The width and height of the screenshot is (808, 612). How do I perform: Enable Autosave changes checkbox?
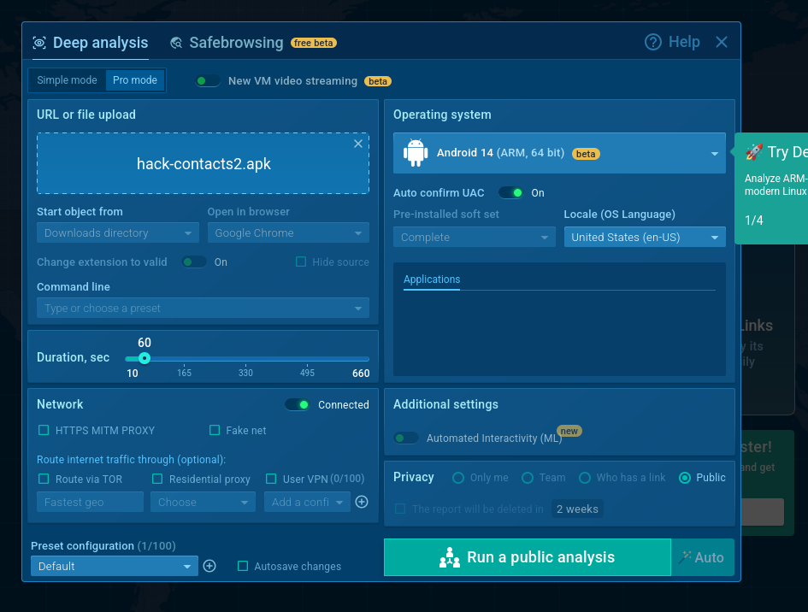point(243,566)
